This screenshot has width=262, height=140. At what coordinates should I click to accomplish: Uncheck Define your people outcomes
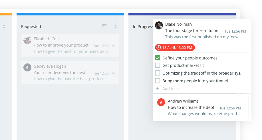(x=158, y=58)
